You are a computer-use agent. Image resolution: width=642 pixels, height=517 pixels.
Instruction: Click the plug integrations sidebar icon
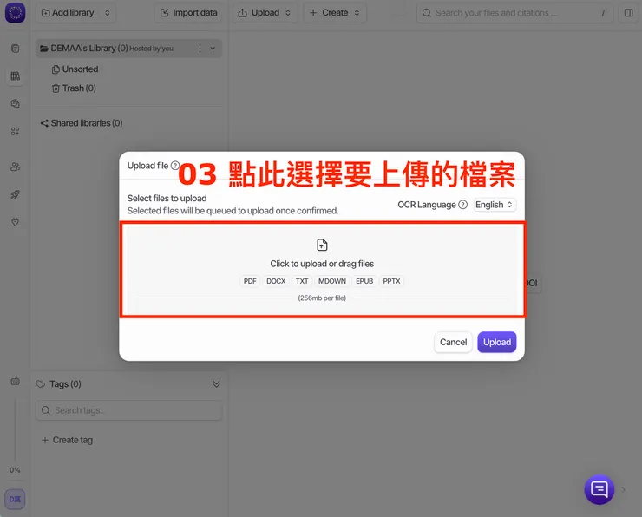(x=15, y=222)
